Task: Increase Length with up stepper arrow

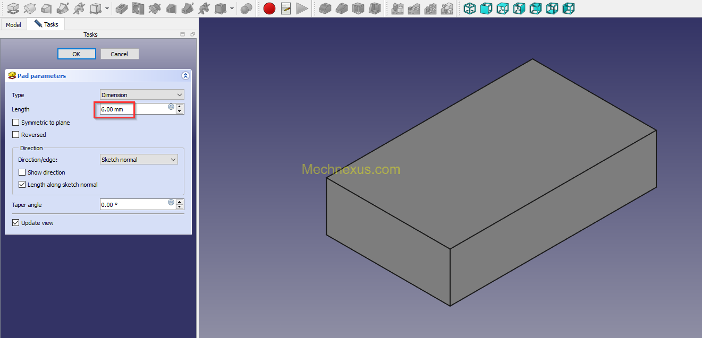Action: [180, 106]
